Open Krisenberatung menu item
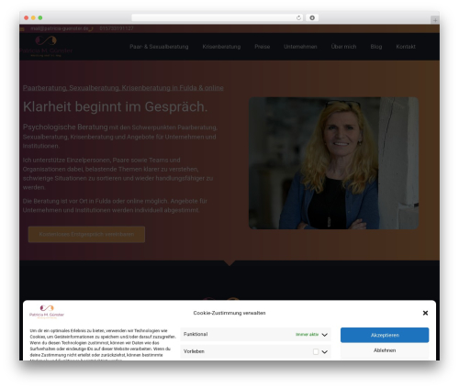Image resolution: width=459 pixels, height=388 pixels. pos(221,47)
